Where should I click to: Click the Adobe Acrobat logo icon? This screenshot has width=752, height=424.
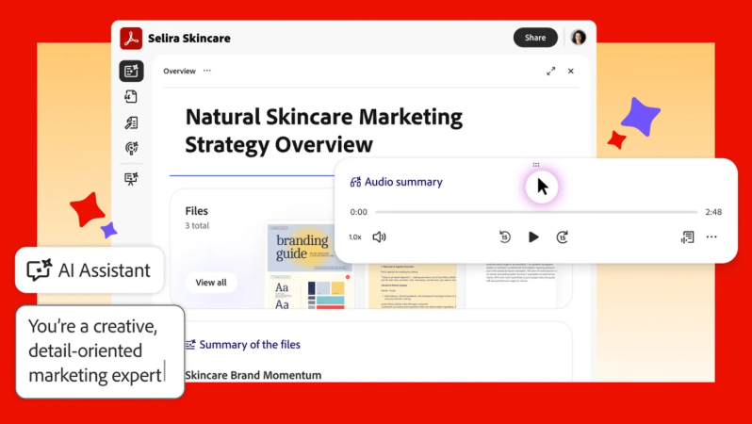tap(131, 39)
